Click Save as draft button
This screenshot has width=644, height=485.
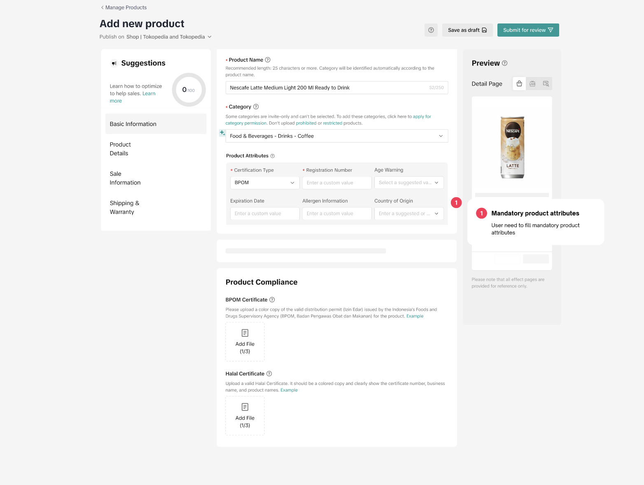(467, 30)
